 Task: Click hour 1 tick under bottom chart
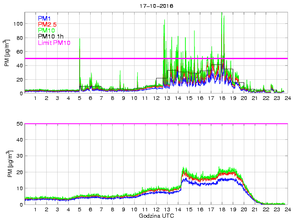coord(36,209)
